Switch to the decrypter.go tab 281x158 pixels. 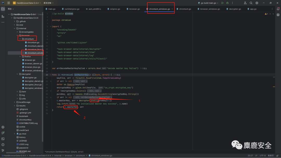233,9
